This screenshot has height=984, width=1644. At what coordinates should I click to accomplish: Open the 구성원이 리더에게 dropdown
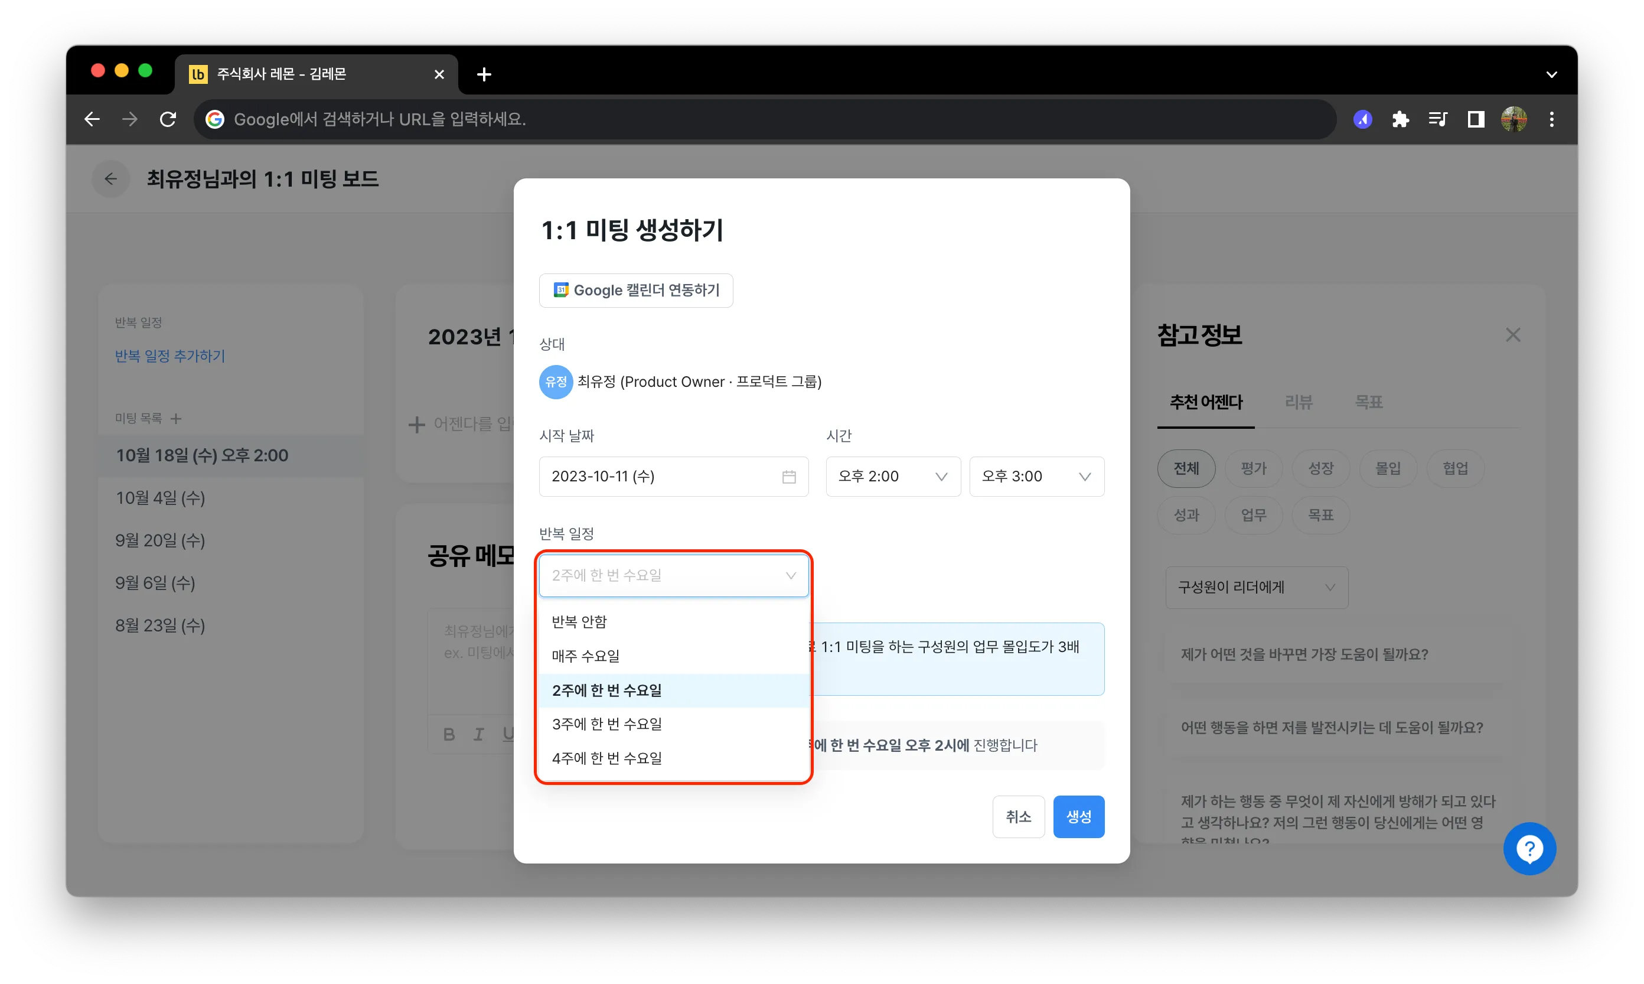point(1257,588)
